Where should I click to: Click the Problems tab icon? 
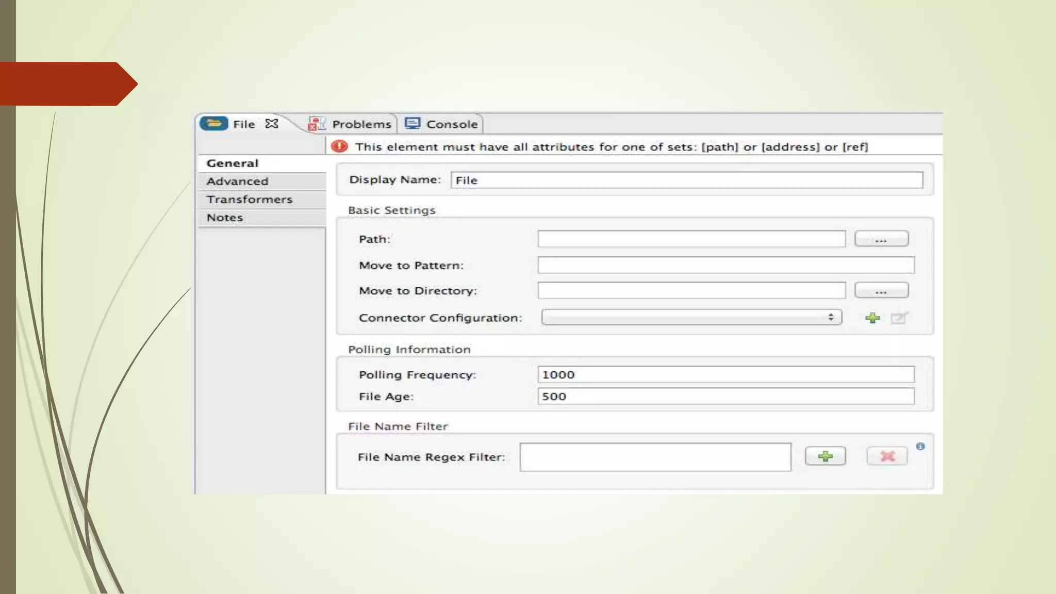pyautogui.click(x=316, y=124)
